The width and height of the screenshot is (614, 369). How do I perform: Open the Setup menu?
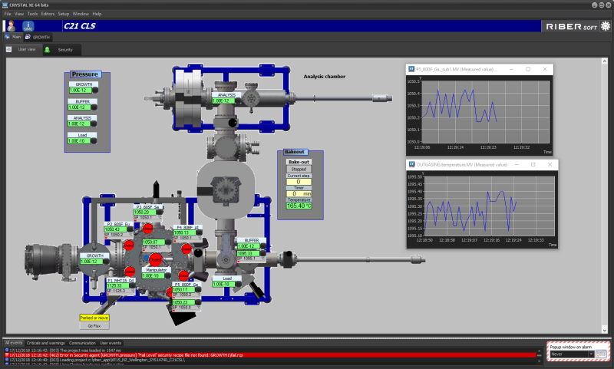[x=64, y=14]
